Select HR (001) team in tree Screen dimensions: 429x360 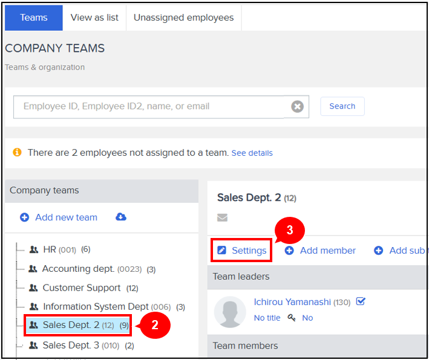tap(67, 249)
